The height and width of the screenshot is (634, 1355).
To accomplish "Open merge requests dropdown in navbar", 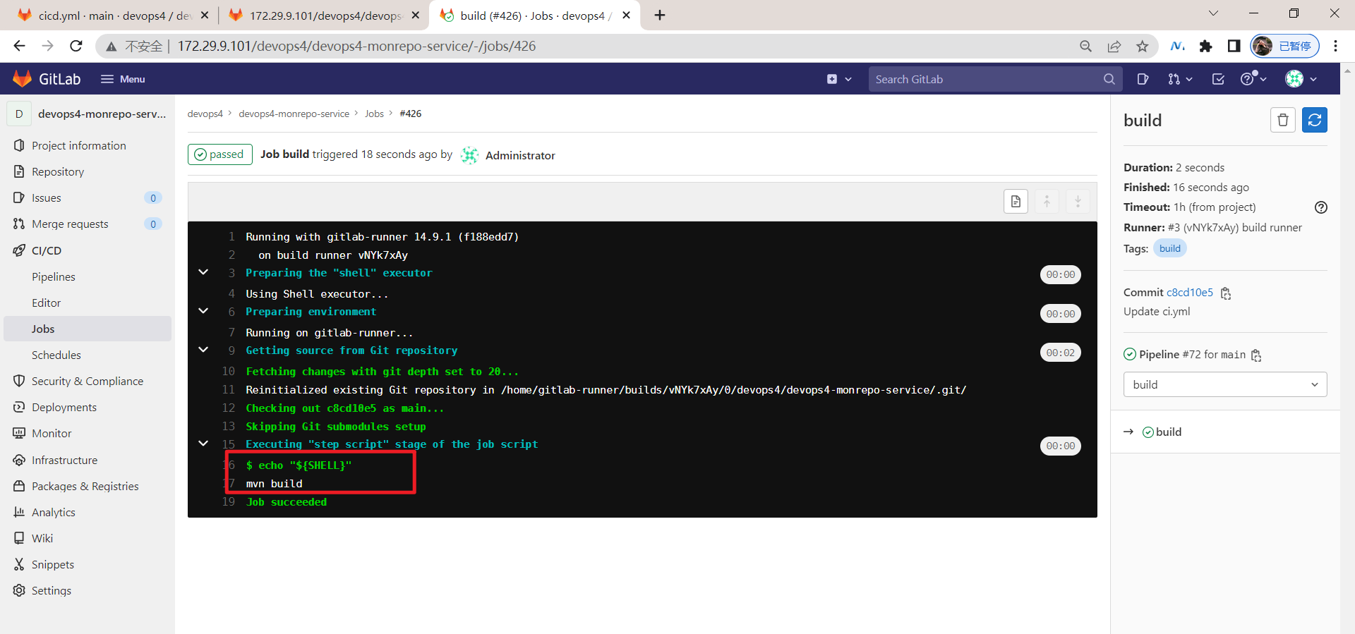I will pos(1180,79).
